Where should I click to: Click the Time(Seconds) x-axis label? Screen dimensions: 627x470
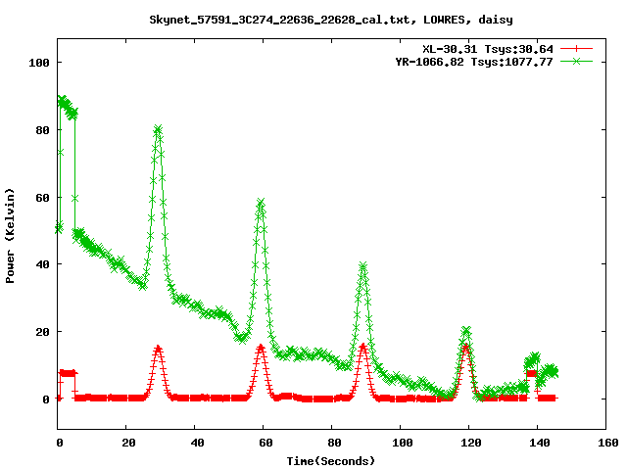[331, 461]
